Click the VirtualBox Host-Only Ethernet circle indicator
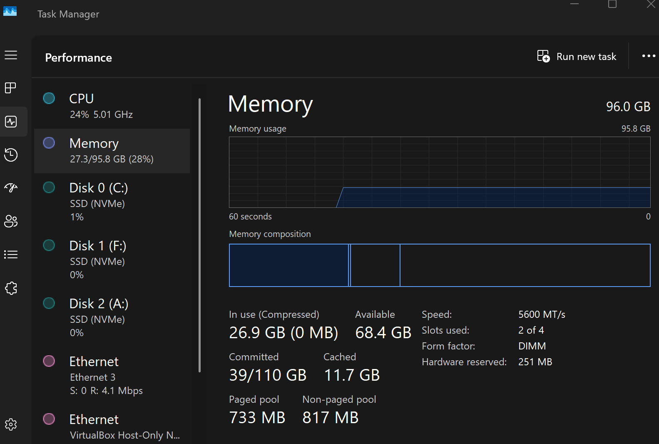Screen dimensions: 659x444 pos(49,419)
